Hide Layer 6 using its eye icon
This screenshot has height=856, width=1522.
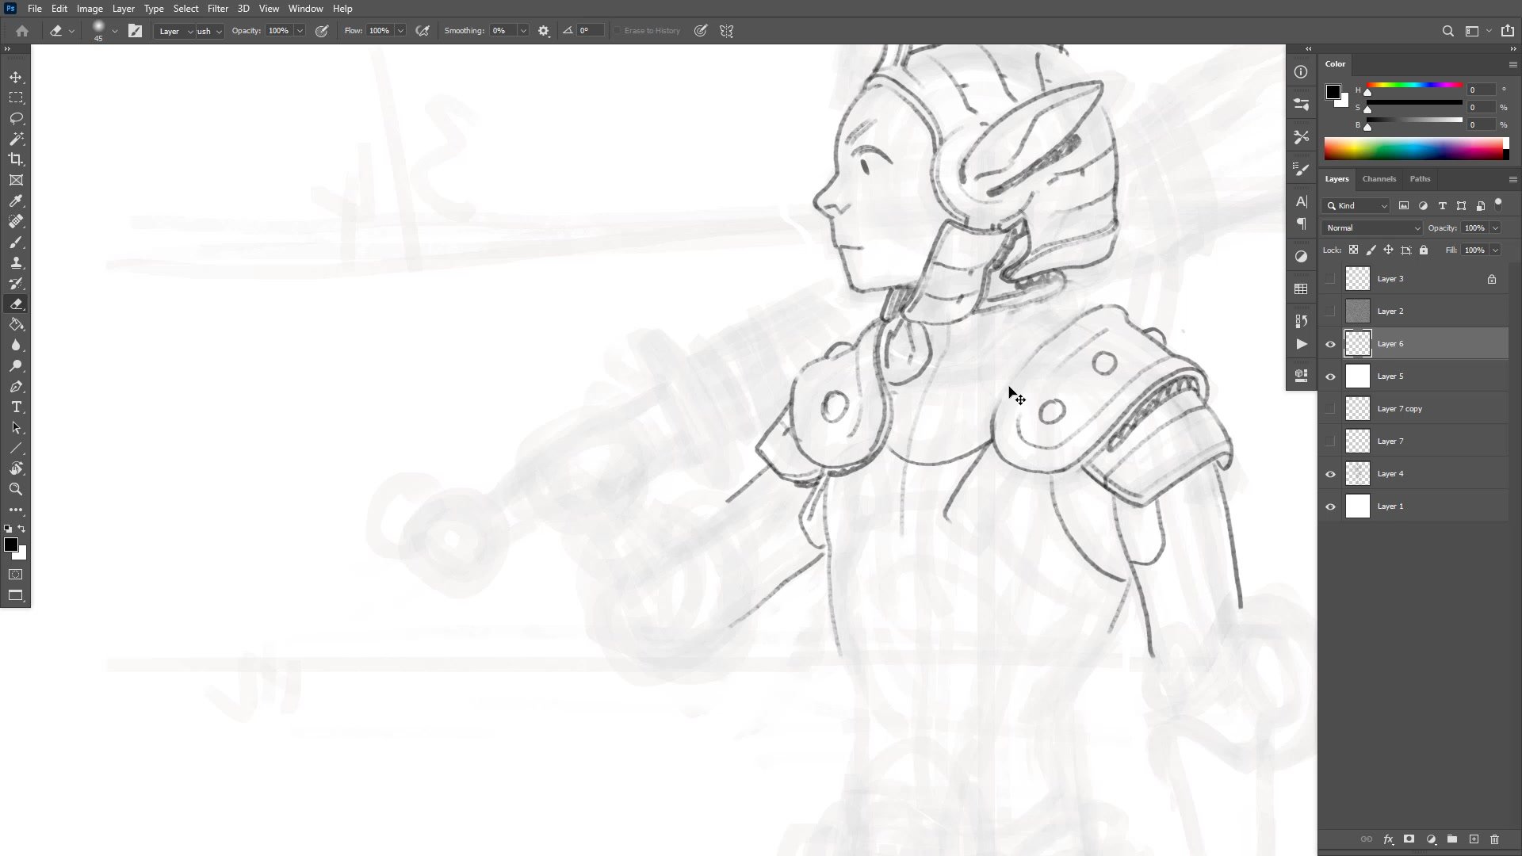[1330, 344]
